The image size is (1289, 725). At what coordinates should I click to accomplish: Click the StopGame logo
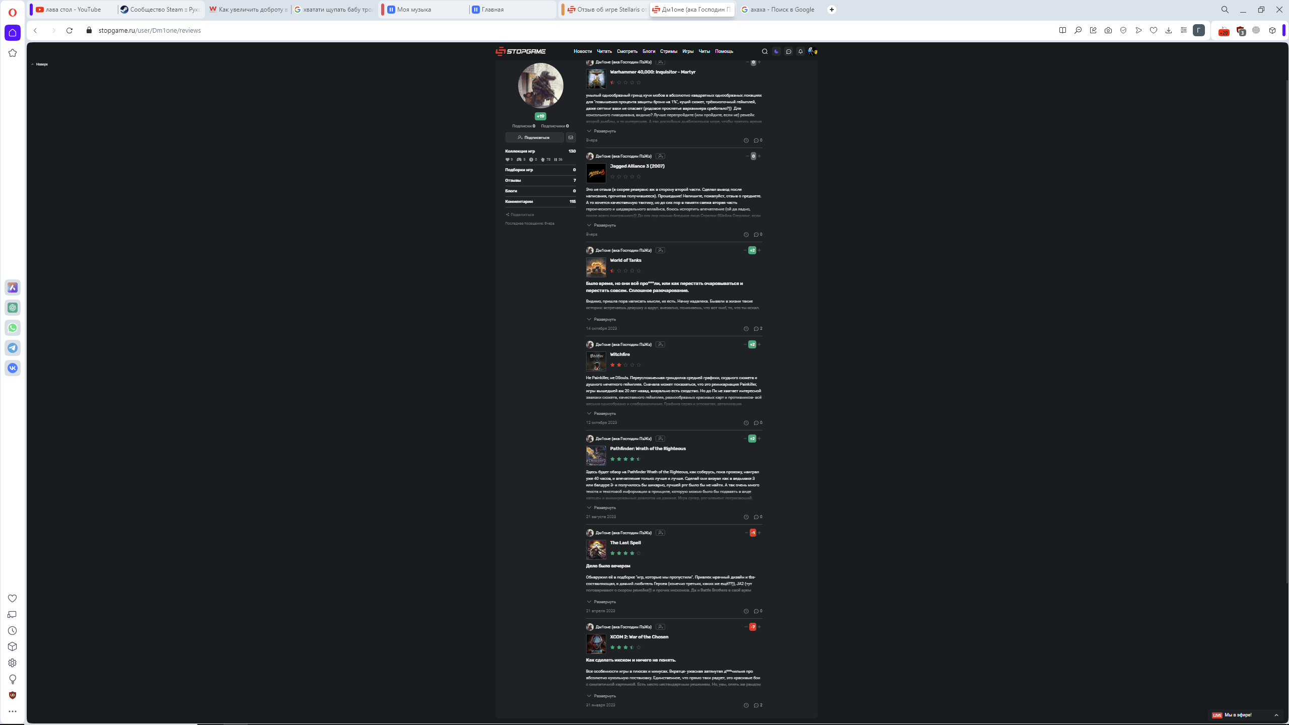tap(521, 51)
